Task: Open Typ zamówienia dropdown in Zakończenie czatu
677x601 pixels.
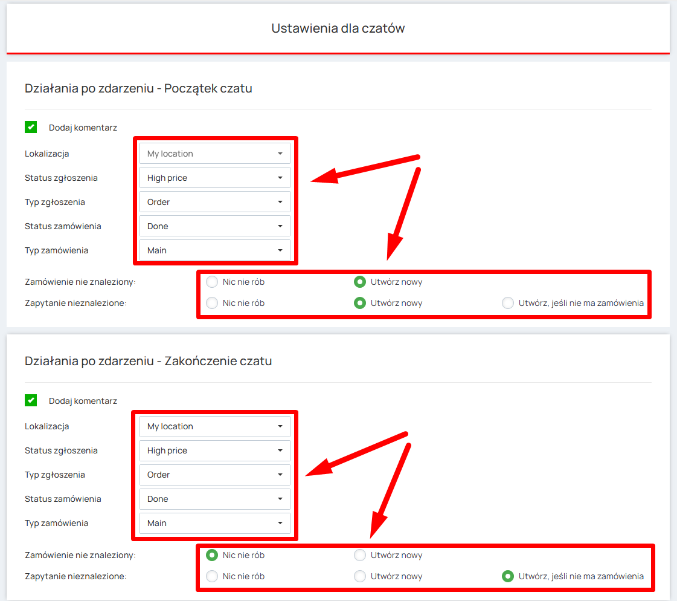Action: tap(214, 523)
